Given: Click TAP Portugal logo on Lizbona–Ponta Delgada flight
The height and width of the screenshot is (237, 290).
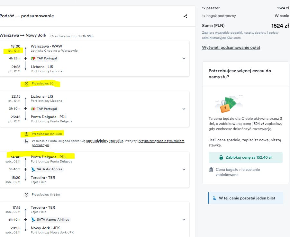Looking at the screenshot, I should coord(33,109).
